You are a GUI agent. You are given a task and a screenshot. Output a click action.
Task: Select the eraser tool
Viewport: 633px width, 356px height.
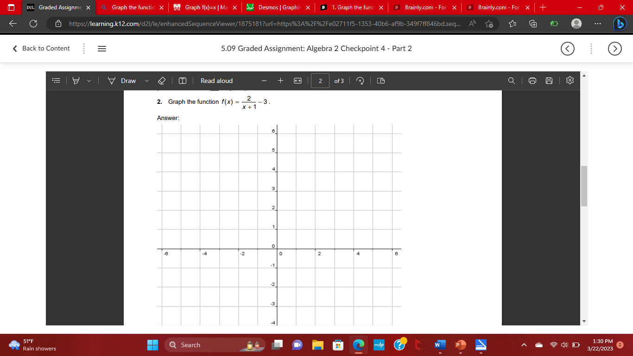point(162,81)
